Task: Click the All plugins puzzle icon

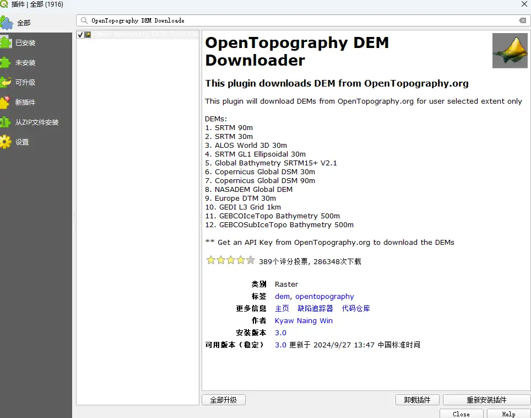Action: 6,23
